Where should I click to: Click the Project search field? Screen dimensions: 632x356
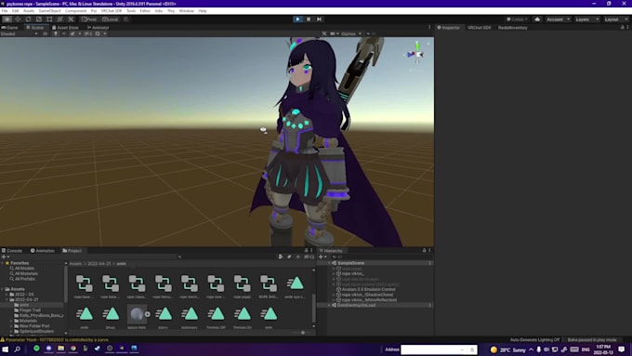pyautogui.click(x=228, y=257)
